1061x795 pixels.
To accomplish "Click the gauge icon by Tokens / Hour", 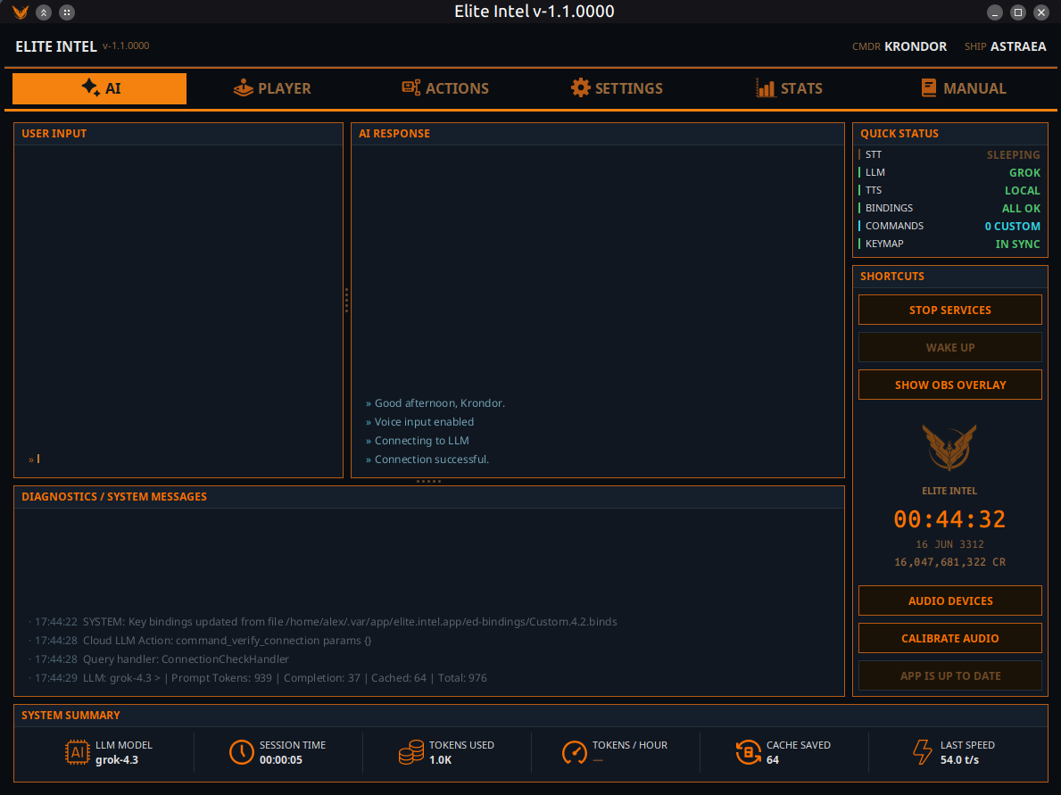I will (x=575, y=752).
